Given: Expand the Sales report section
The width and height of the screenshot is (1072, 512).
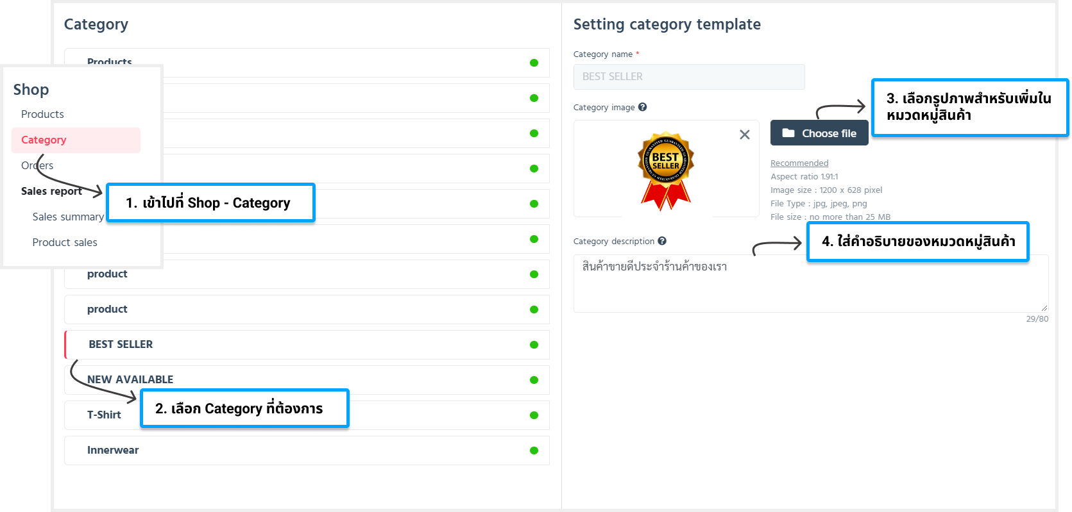Looking at the screenshot, I should point(51,191).
